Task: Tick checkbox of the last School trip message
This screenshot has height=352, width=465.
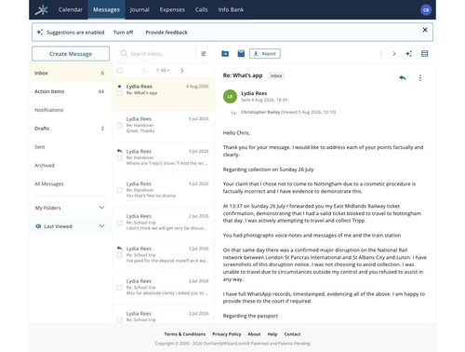Action: tap(119, 320)
